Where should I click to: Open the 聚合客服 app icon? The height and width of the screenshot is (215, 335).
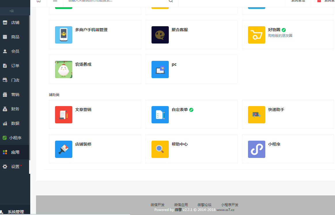coord(160,35)
